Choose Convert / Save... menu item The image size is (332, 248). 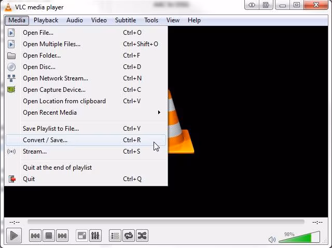point(86,140)
